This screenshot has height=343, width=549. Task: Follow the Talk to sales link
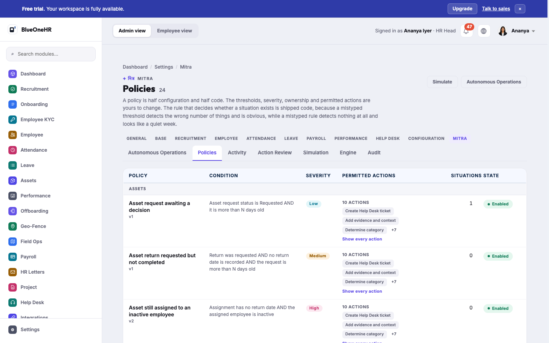pos(496,9)
